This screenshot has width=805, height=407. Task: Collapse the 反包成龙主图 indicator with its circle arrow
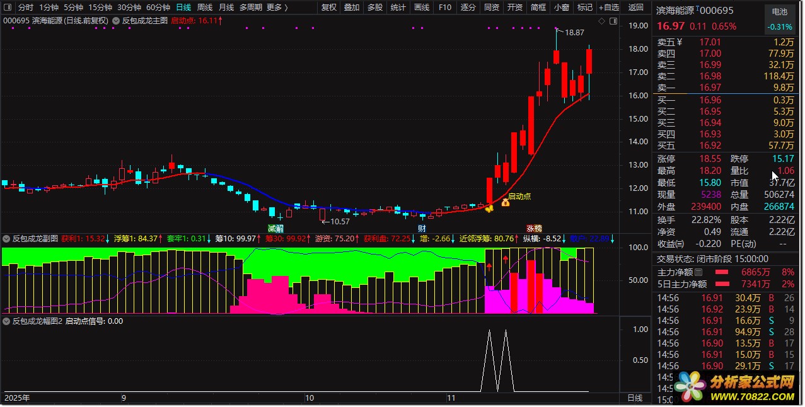pos(115,20)
